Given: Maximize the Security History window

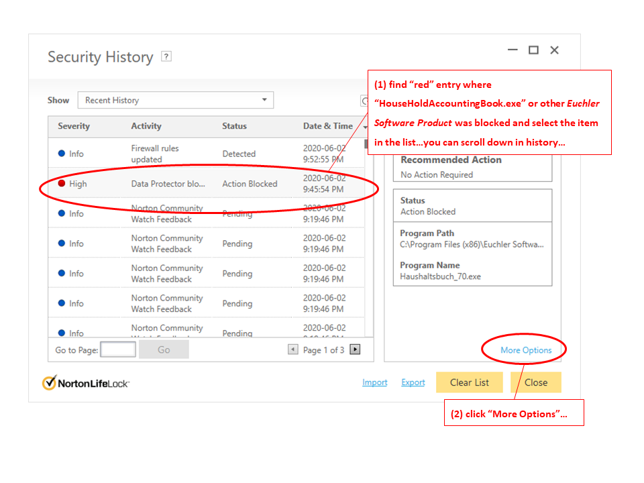Looking at the screenshot, I should 533,50.
